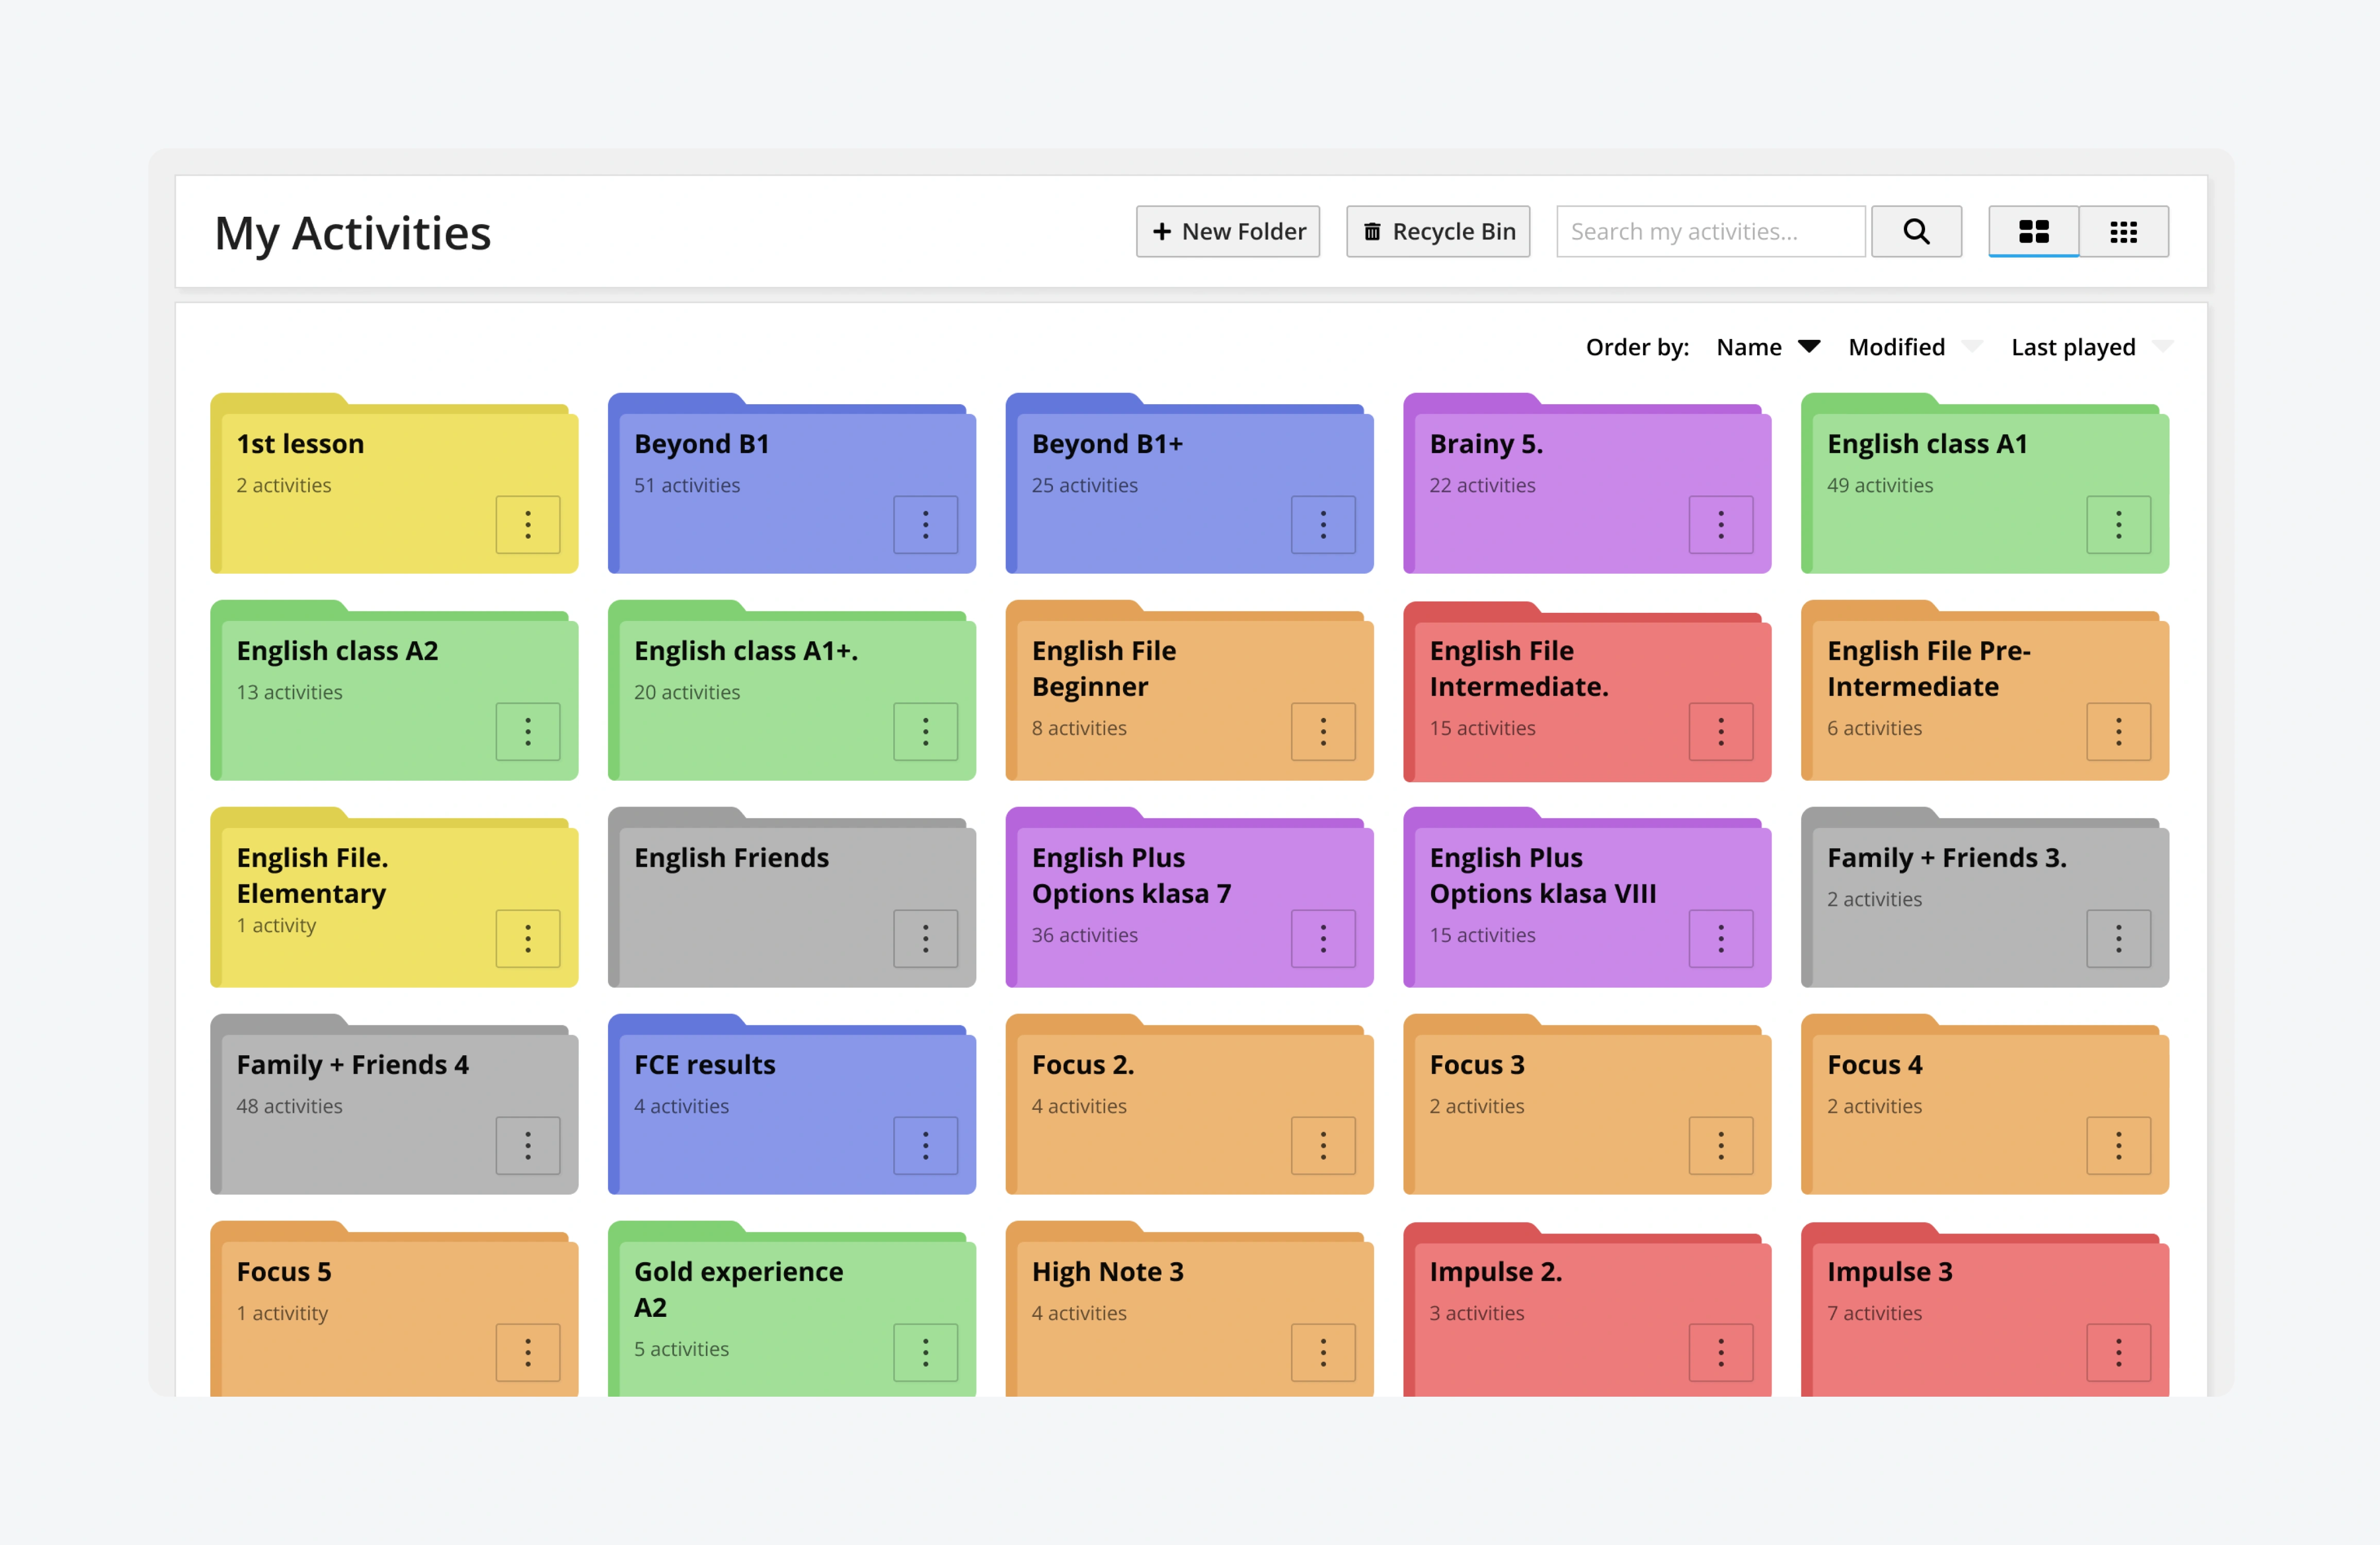Screen dimensions: 2380x1545
Task: Open the English File Beginner folder
Action: tap(1189, 691)
